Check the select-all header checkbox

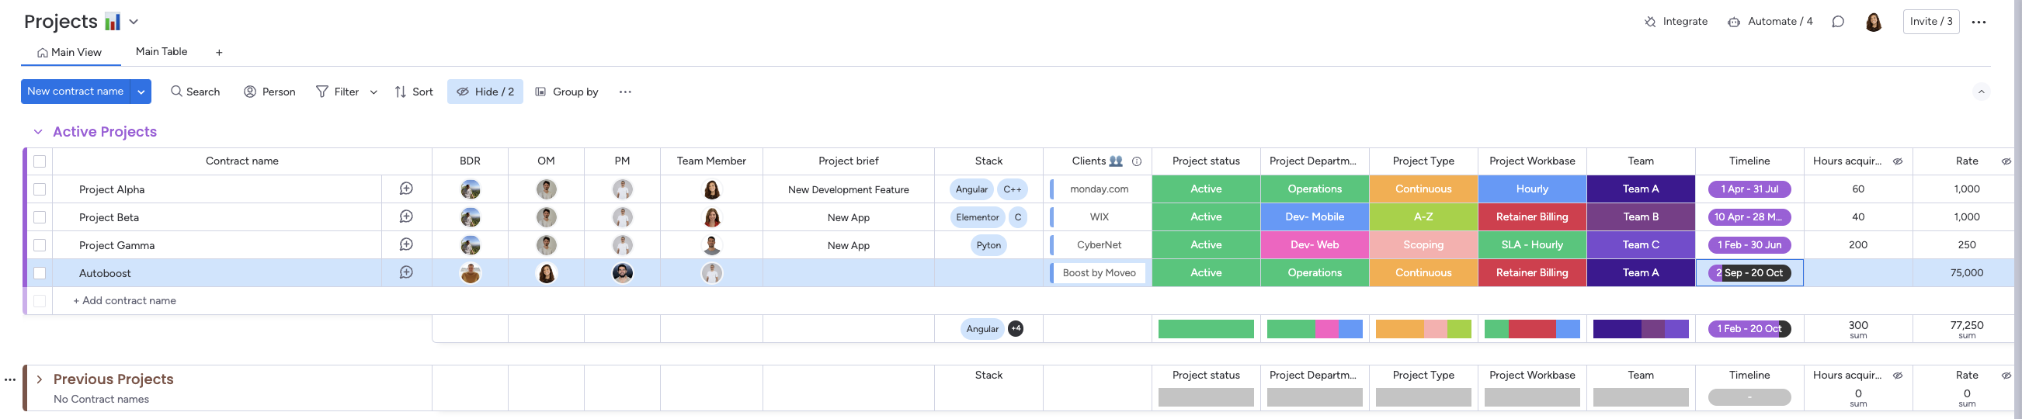(40, 161)
